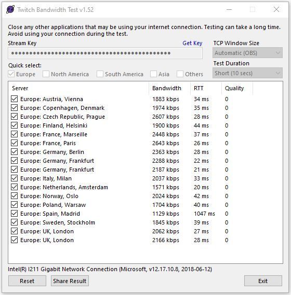Image resolution: width=291 pixels, height=295 pixels.
Task: Uncheck Frankfurt checkbox on 2288 kbps row
Action: 15,161
